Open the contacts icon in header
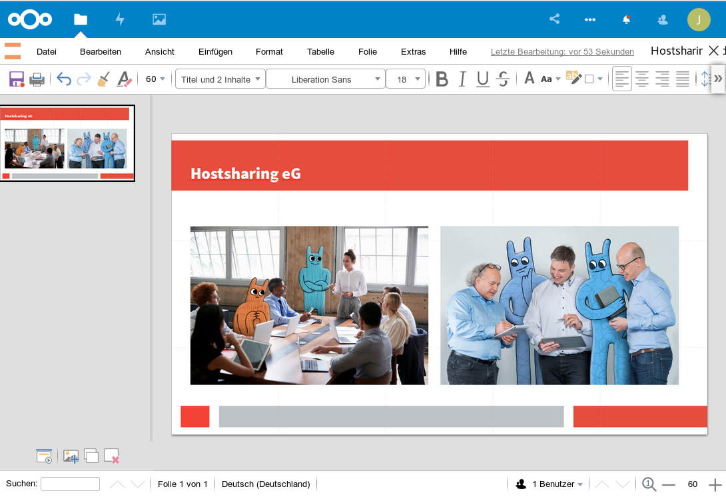The image size is (726, 497). (x=663, y=19)
